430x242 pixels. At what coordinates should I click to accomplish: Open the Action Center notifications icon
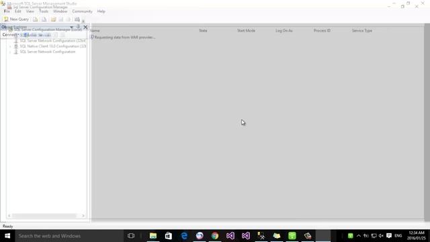click(389, 236)
